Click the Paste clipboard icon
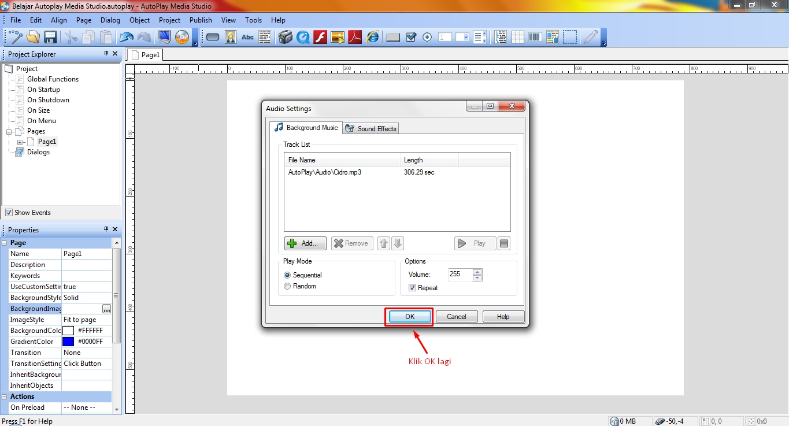Screen dimensions: 789x426 click(106, 37)
